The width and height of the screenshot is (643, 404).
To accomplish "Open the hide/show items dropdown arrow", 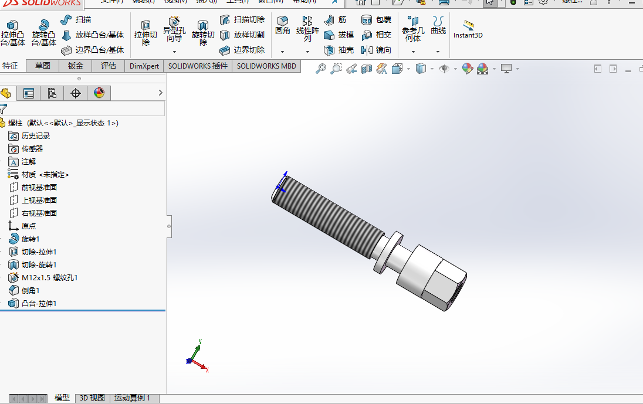I will (455, 69).
